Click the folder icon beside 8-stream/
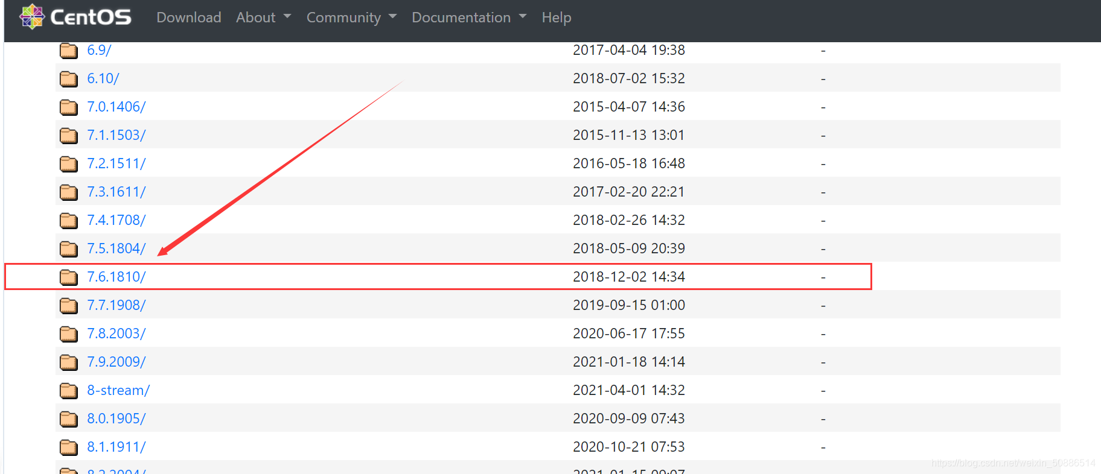Image resolution: width=1101 pixels, height=474 pixels. coord(69,391)
